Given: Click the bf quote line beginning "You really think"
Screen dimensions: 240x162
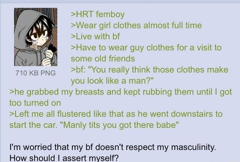Looking at the screenshot, I should point(149,70).
